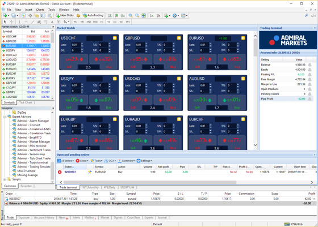Click the bell icon beside Balance
318x227 pixels.
tap(309, 65)
